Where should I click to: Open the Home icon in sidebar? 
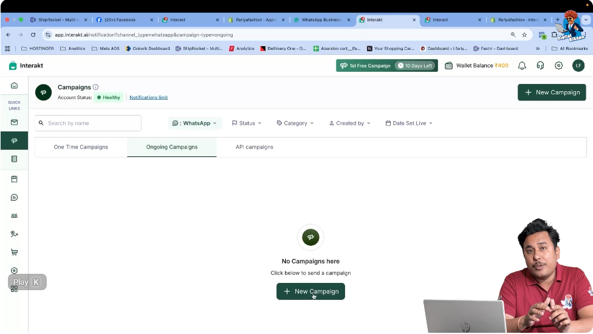point(14,86)
